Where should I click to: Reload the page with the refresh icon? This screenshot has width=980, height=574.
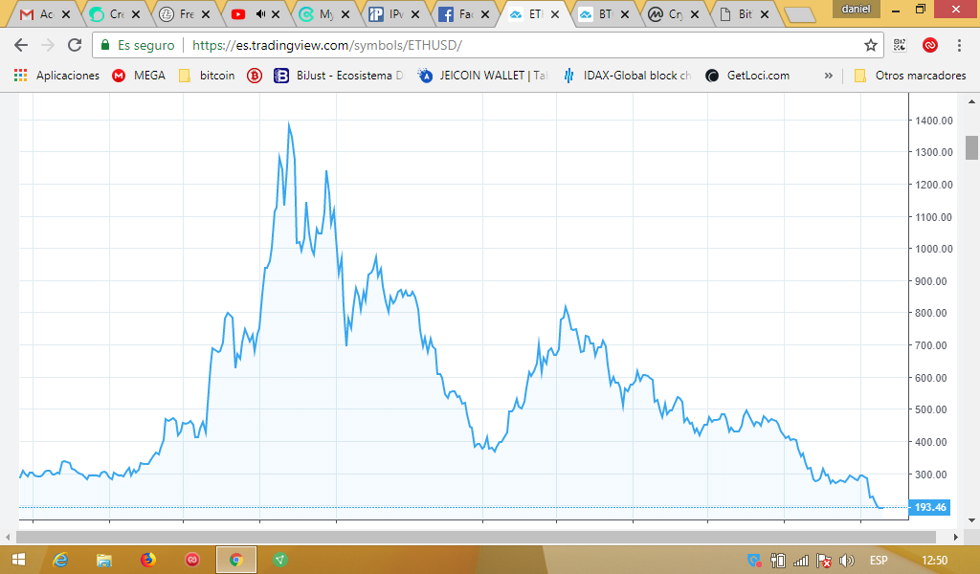point(75,45)
